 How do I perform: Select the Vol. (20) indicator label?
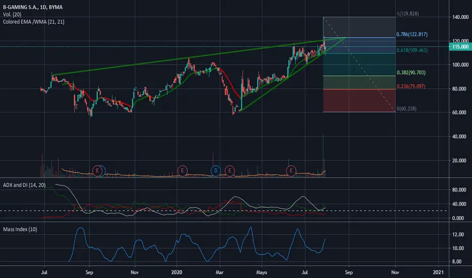12,15
